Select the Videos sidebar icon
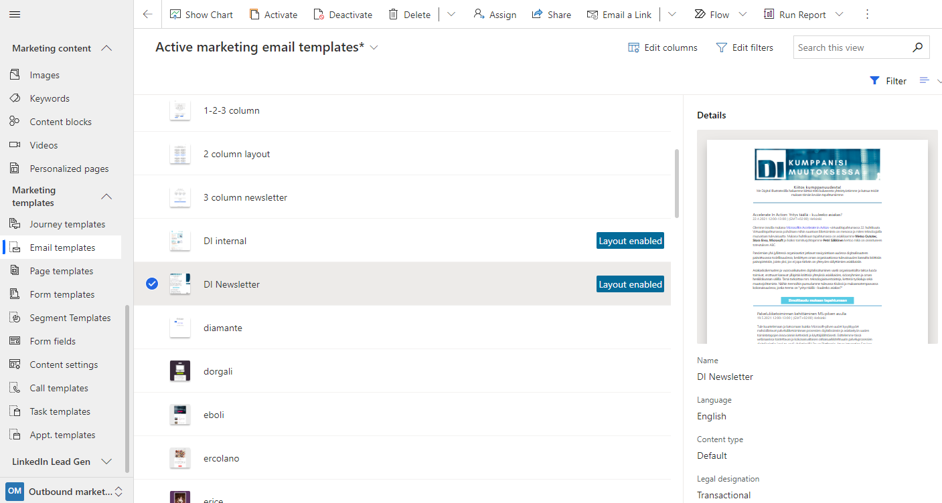Image resolution: width=942 pixels, height=503 pixels. 15,144
